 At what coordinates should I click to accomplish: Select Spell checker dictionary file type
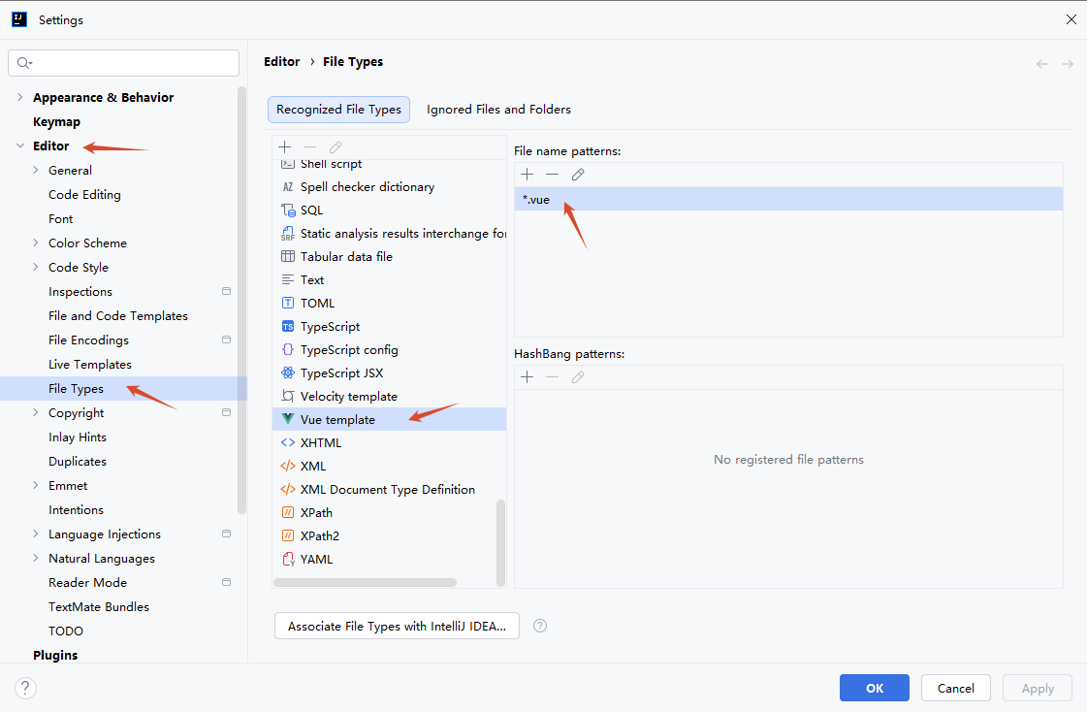click(389, 187)
